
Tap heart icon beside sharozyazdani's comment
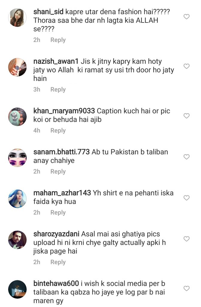(x=186, y=239)
